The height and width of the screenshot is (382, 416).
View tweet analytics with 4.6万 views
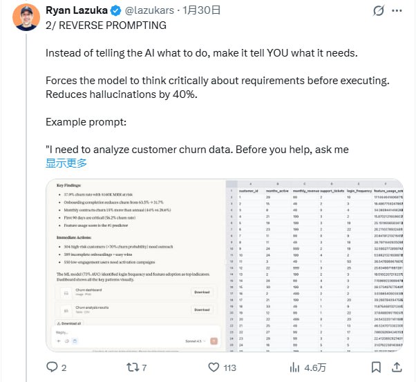click(x=295, y=368)
